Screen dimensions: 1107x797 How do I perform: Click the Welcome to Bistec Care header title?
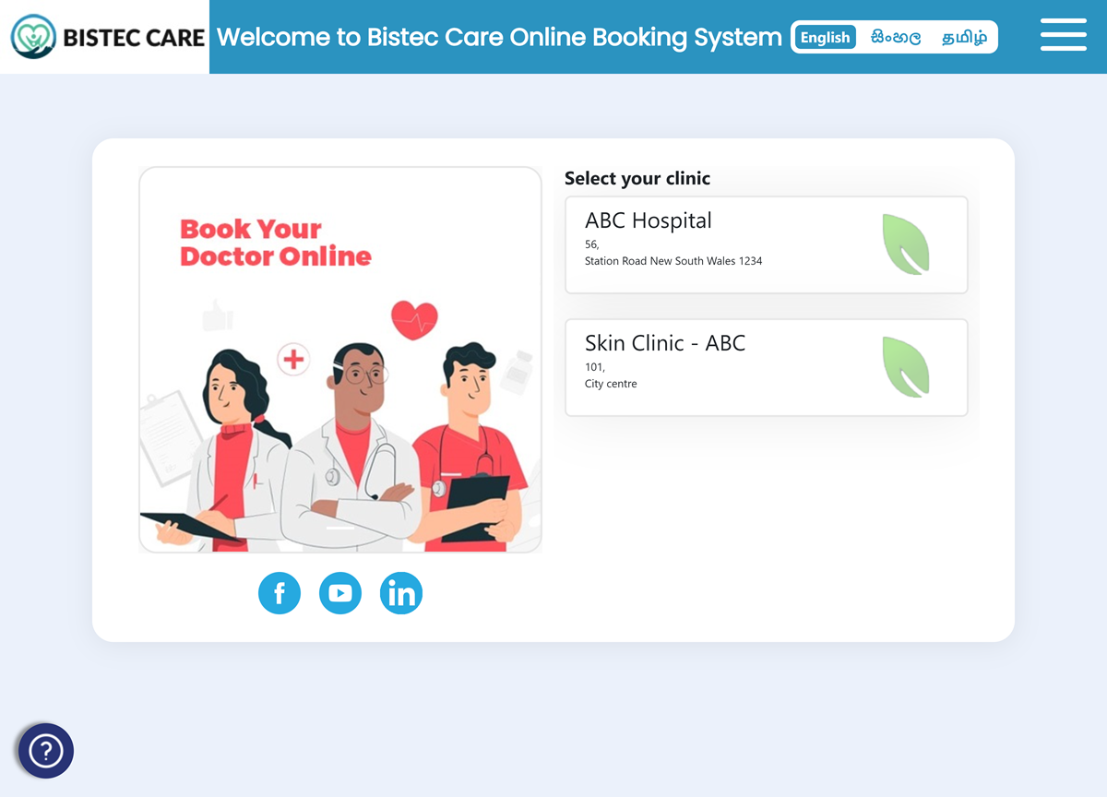tap(499, 37)
